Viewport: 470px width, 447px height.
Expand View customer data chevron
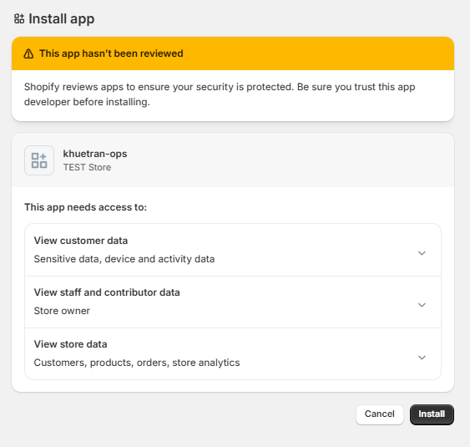[422, 253]
